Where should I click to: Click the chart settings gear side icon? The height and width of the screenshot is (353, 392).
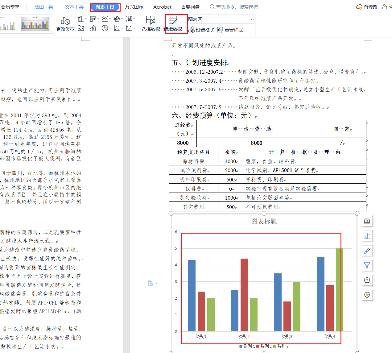367,280
